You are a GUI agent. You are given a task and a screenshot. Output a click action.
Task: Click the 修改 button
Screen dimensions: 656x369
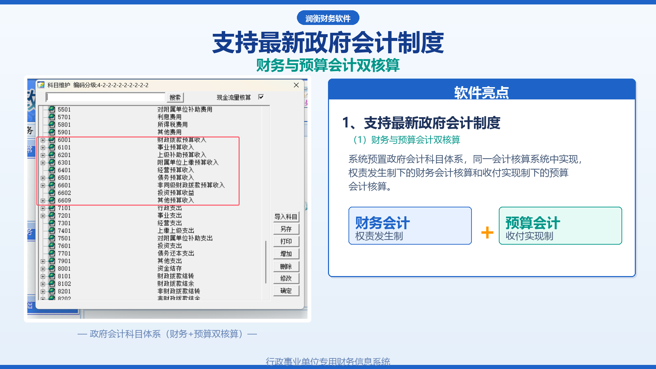click(286, 278)
